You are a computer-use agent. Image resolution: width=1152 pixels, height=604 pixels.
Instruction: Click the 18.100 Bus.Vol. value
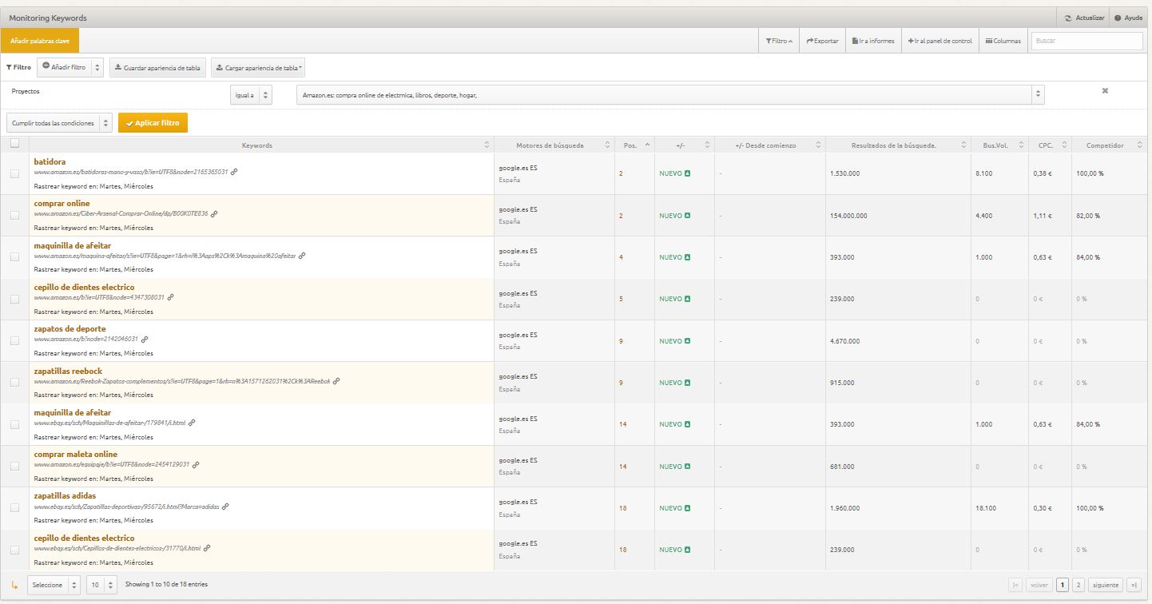click(984, 508)
